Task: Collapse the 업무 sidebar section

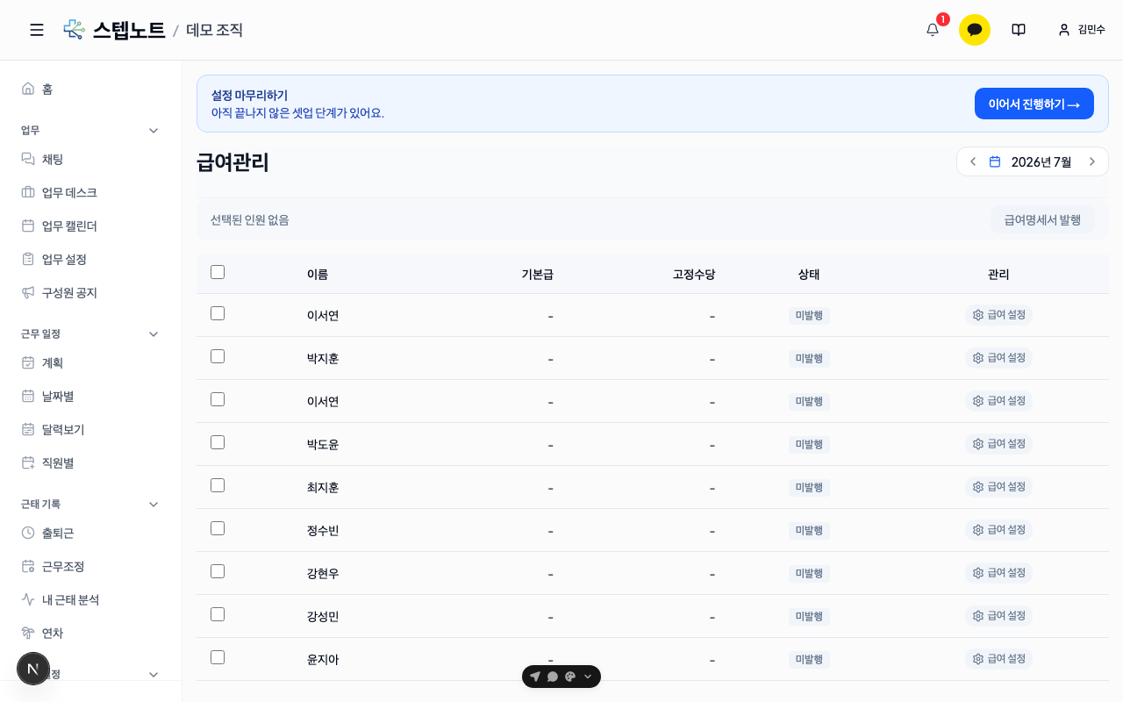Action: click(154, 131)
